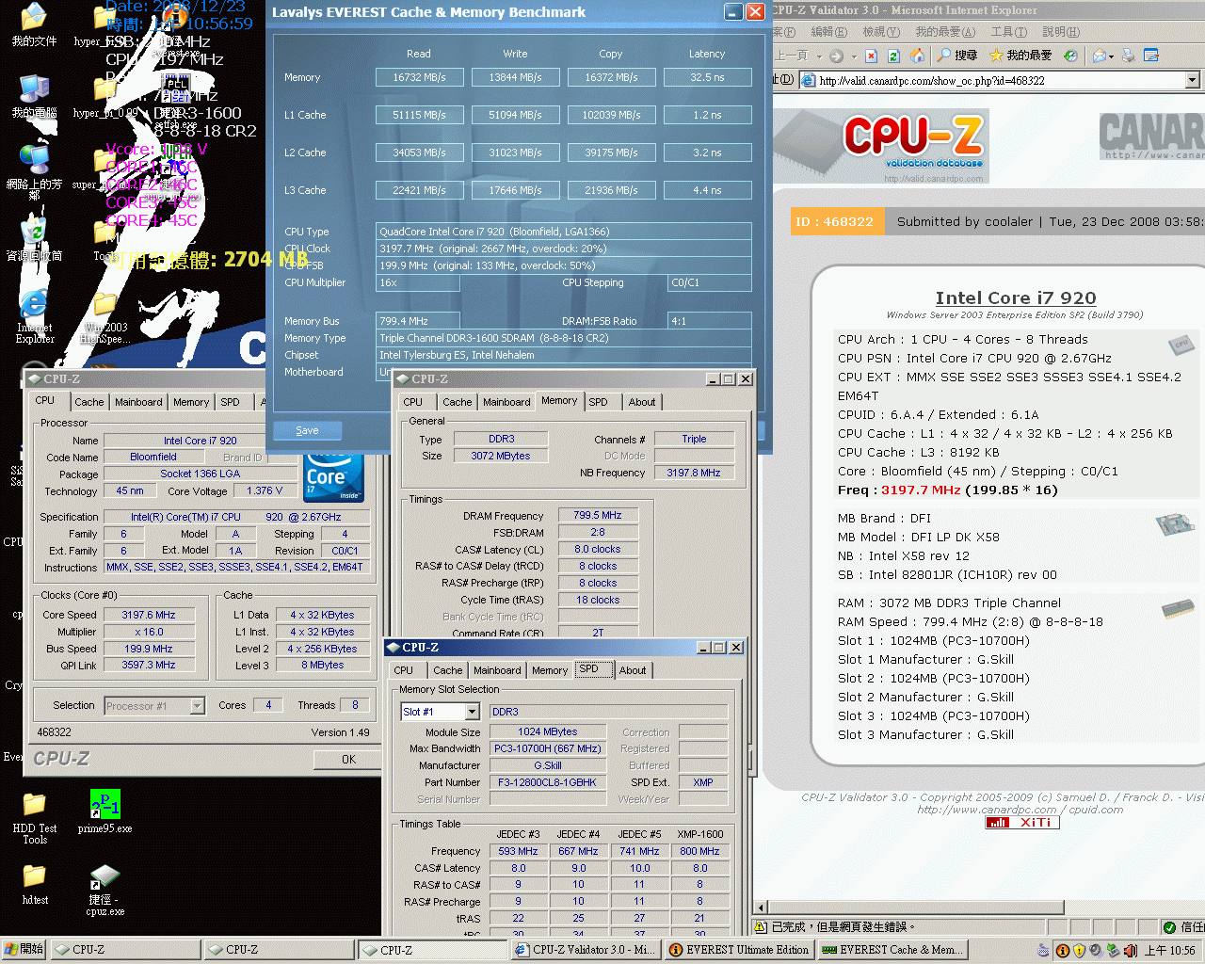
Task: Click the Print icon in Internet Explorer toolbar
Action: (1129, 56)
